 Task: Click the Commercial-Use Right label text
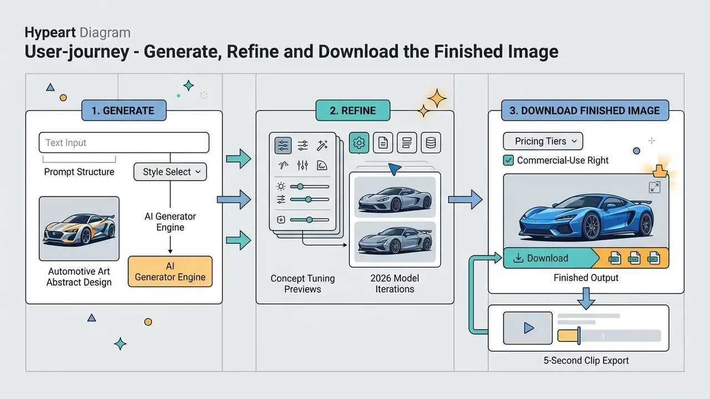coord(563,160)
